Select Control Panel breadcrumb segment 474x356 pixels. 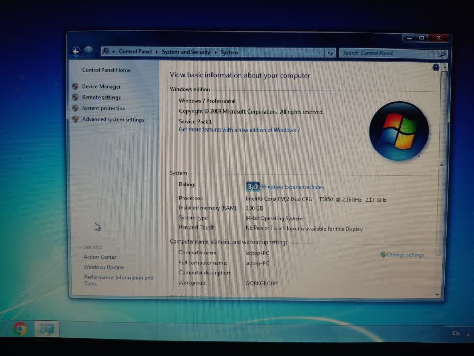[135, 52]
